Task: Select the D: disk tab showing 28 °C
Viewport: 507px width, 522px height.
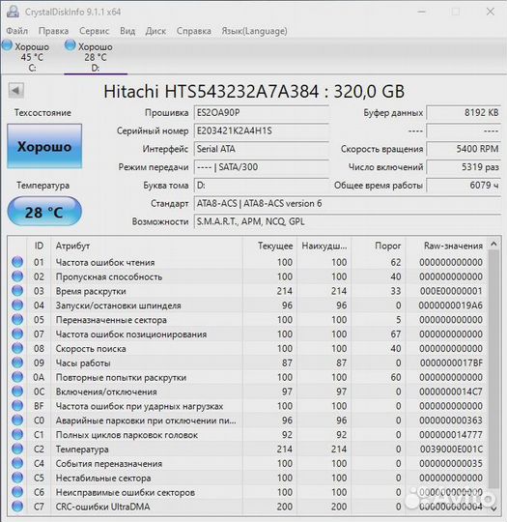Action: (96, 57)
